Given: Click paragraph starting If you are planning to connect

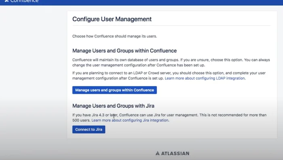Looking at the screenshot, I should (169, 76).
